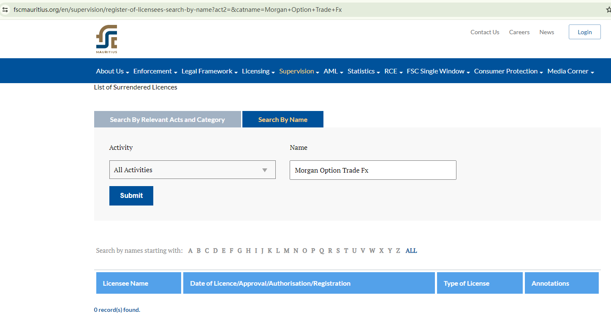Click the Contact Us link
This screenshot has width=611, height=330.
pyautogui.click(x=485, y=32)
